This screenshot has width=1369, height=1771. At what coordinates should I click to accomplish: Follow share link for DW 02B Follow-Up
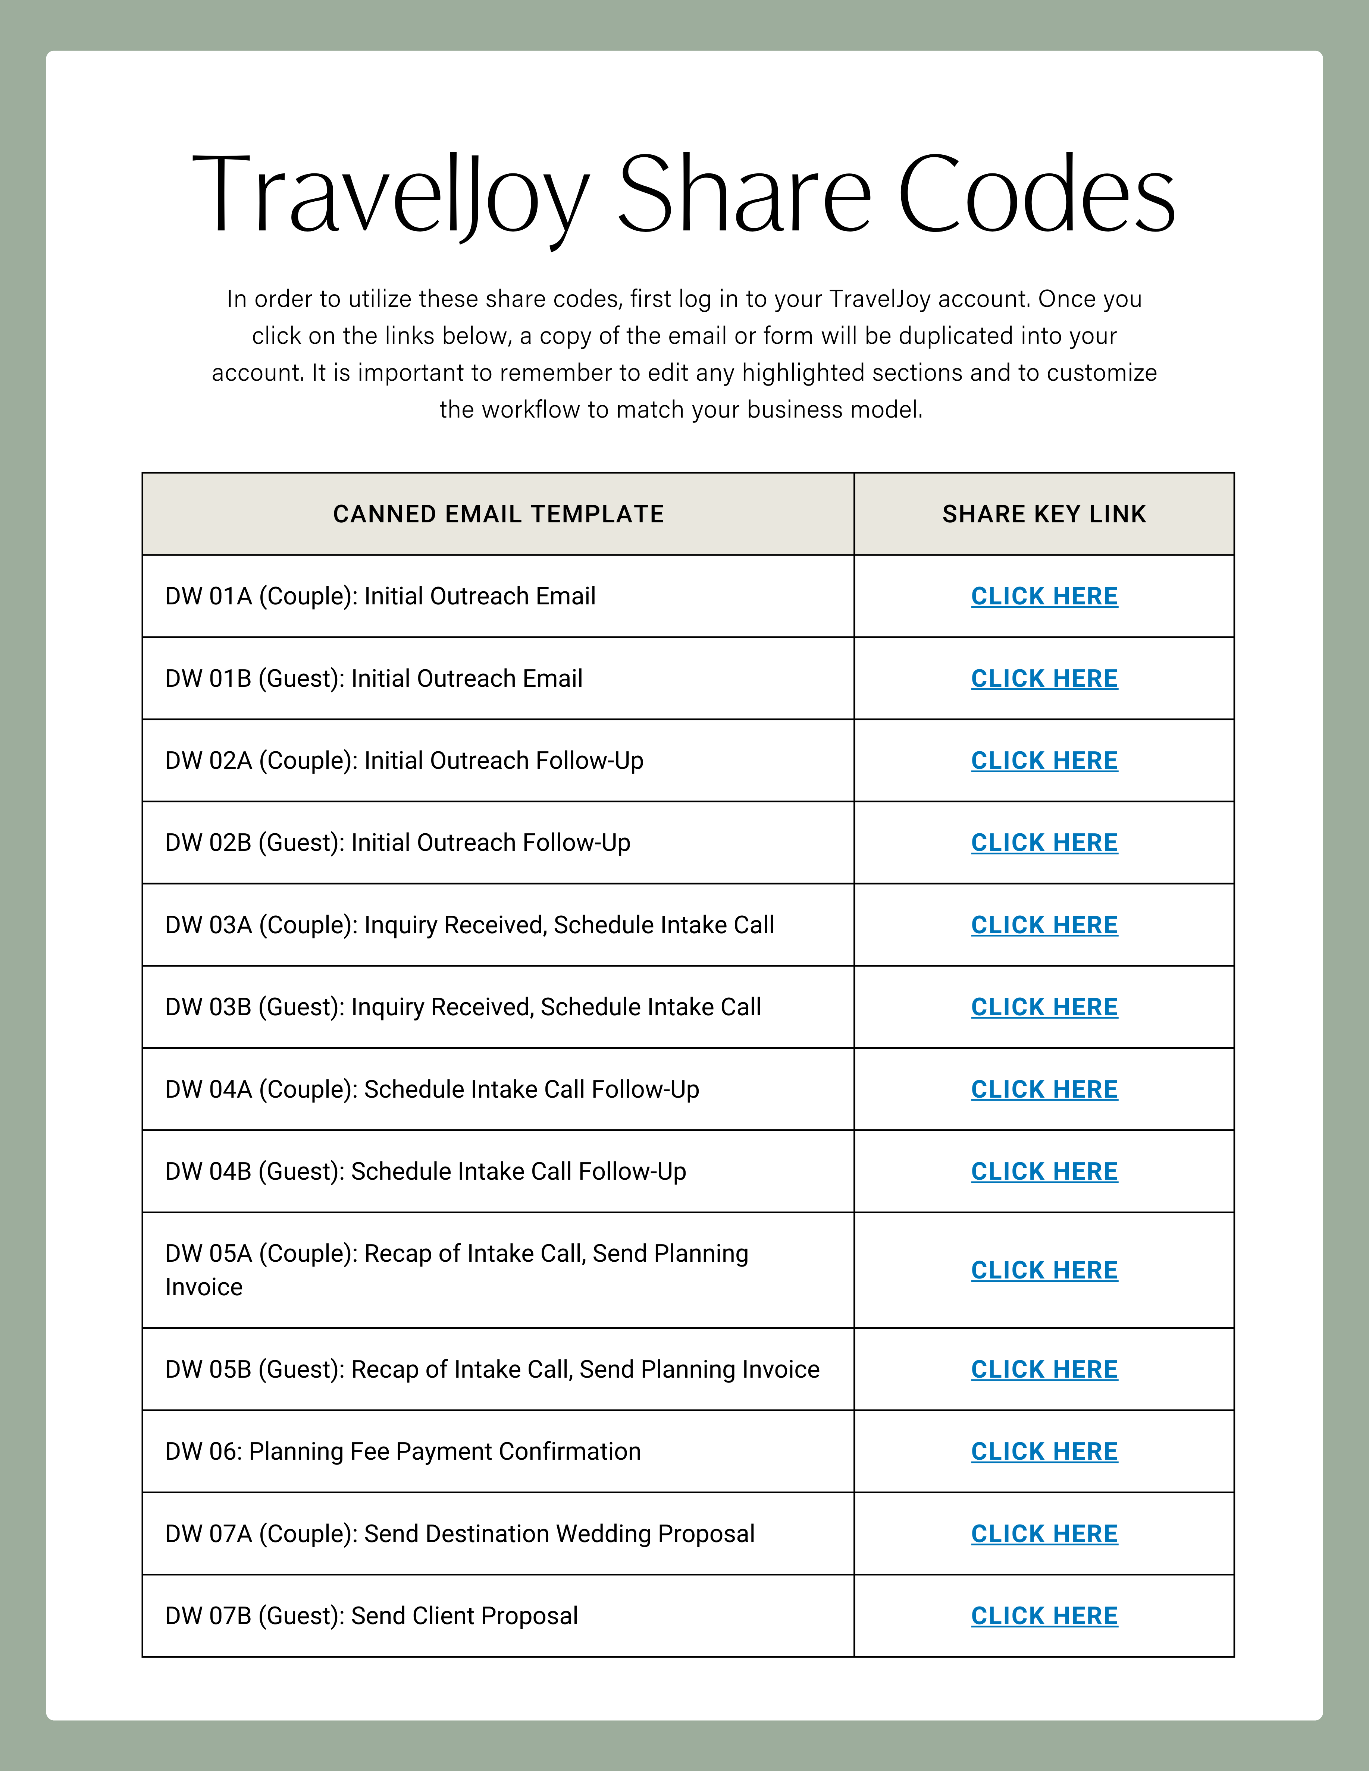[x=1044, y=843]
